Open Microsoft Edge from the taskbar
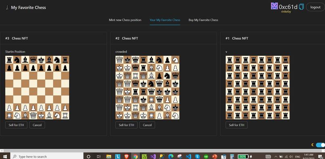 (171, 157)
